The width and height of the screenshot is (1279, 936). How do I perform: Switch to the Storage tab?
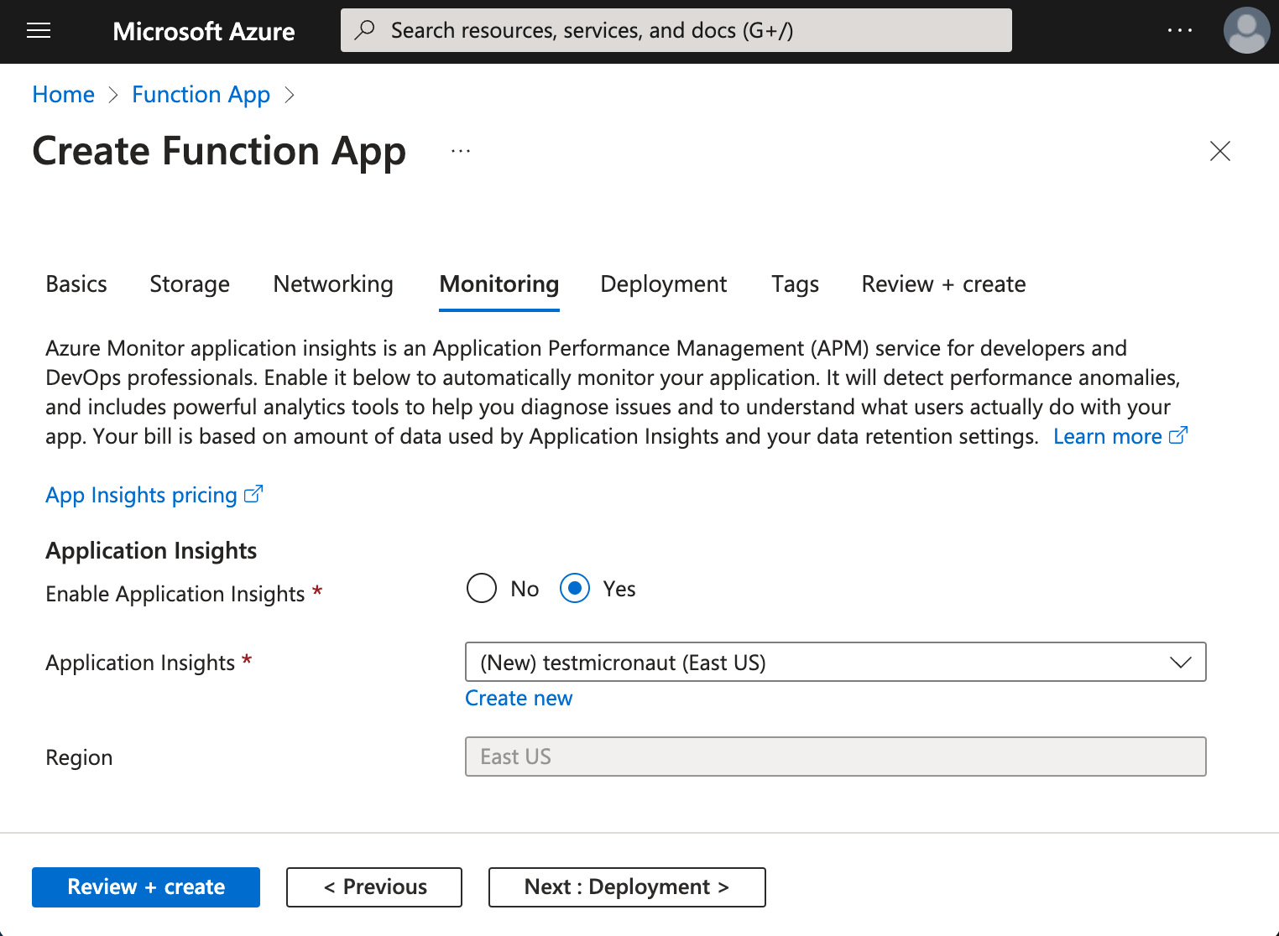point(190,284)
